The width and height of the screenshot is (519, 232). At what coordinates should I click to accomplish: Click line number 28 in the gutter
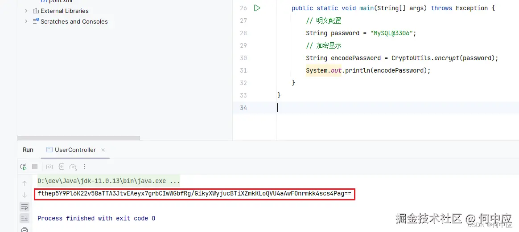tap(243, 33)
